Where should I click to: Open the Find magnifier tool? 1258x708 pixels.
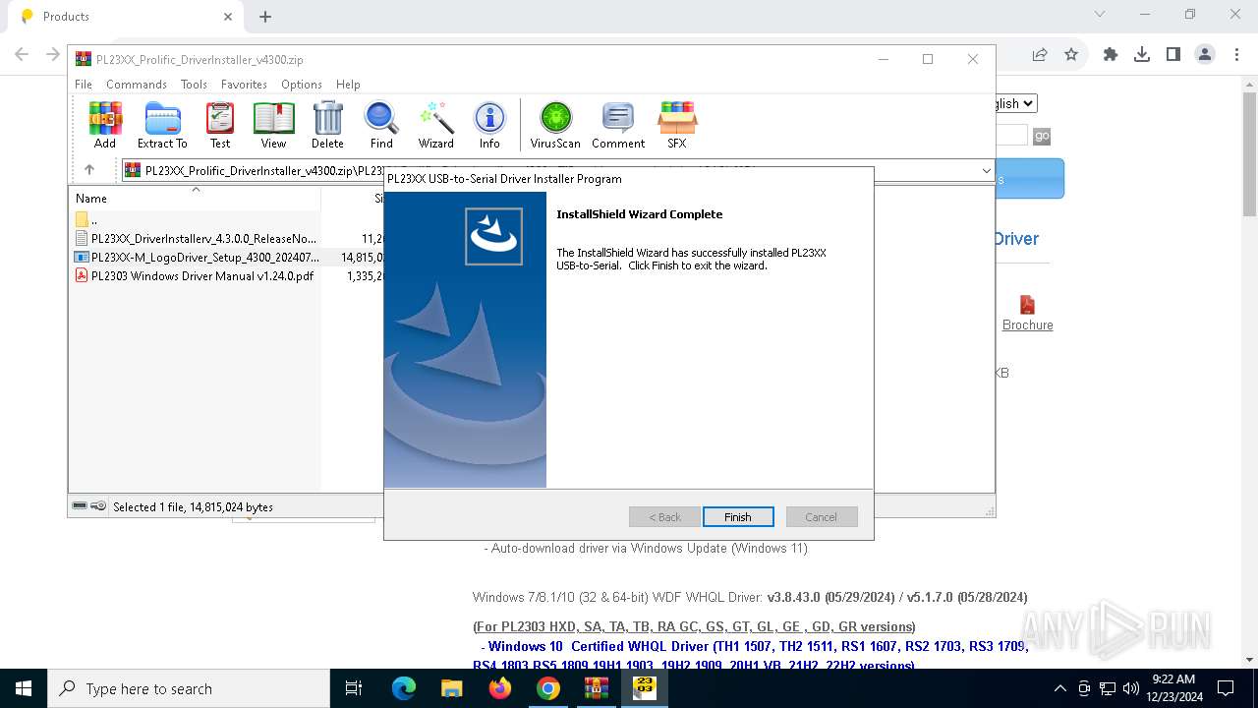381,125
